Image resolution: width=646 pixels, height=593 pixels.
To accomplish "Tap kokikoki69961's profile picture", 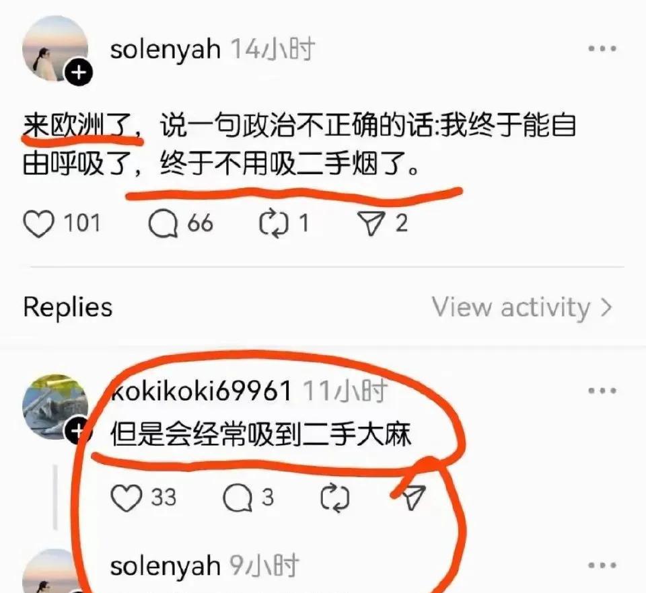I will pyautogui.click(x=55, y=407).
